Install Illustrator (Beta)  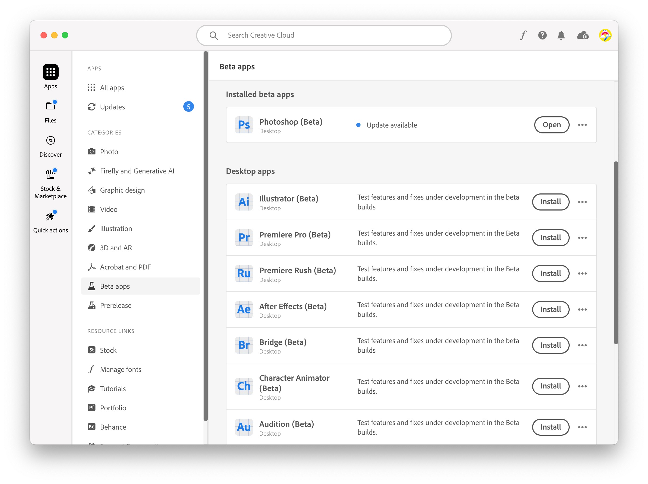coord(550,202)
